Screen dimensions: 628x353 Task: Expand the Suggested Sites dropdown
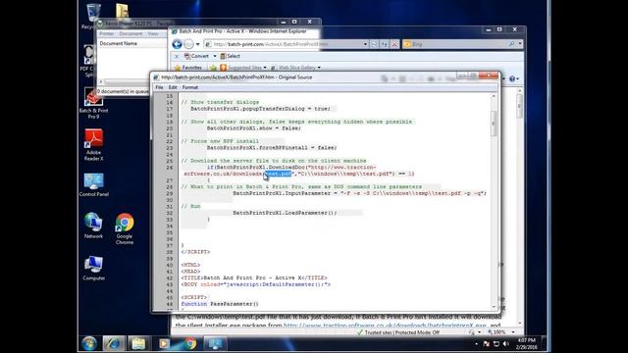(265, 68)
